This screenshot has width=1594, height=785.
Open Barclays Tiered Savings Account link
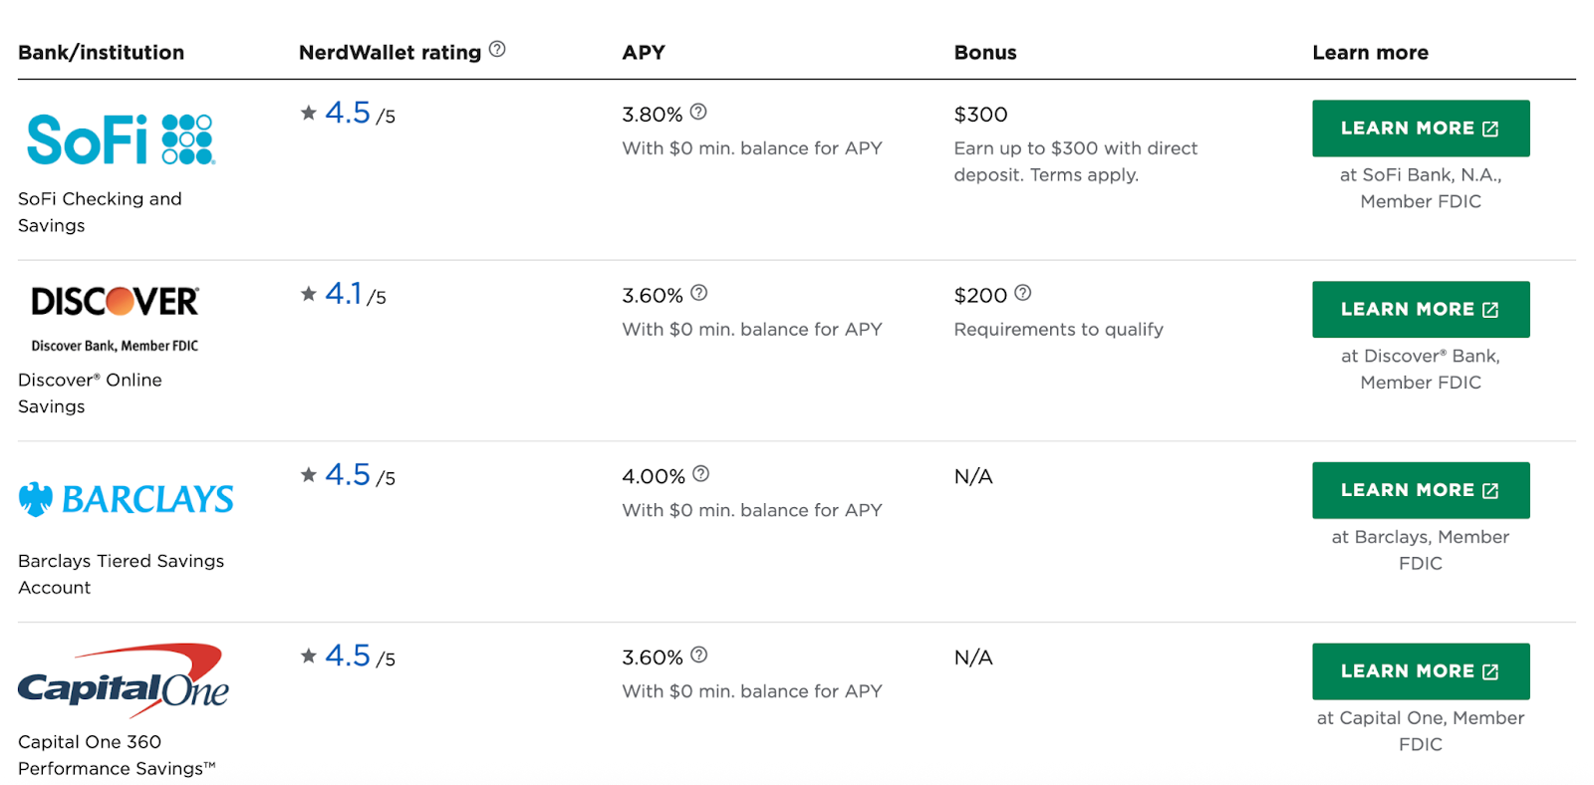[122, 575]
